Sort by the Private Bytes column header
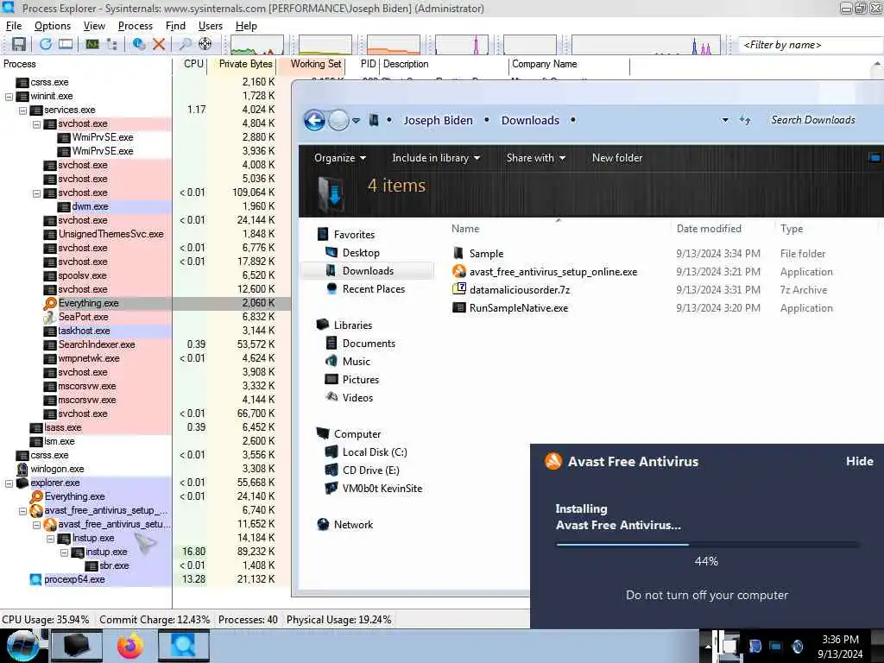Viewport: 884px width, 663px height. coord(244,64)
